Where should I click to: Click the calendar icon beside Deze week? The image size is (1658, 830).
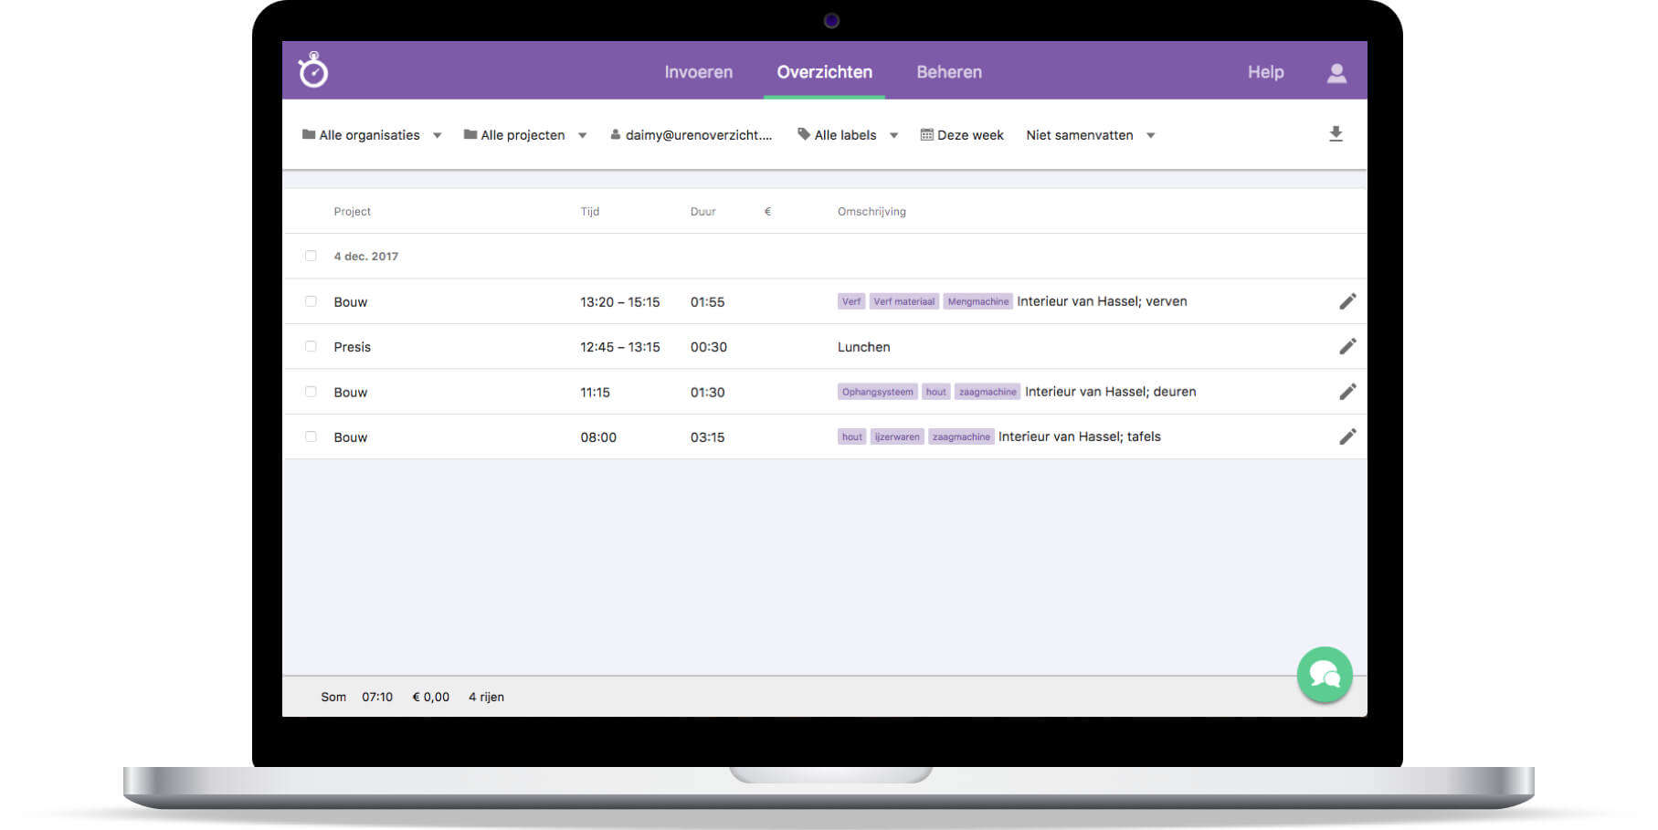(x=926, y=135)
